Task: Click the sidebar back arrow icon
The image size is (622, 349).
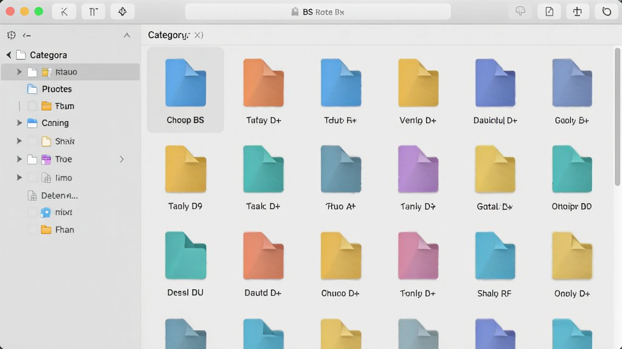Action: [x=27, y=36]
